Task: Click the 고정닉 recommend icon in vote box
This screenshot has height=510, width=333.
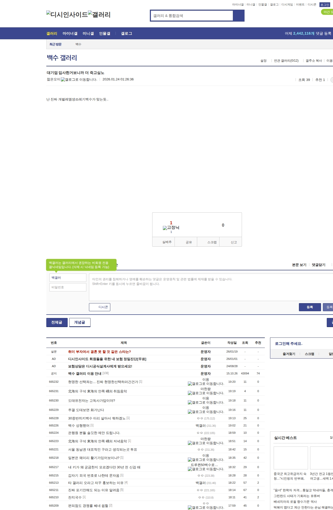Action: click(x=171, y=228)
